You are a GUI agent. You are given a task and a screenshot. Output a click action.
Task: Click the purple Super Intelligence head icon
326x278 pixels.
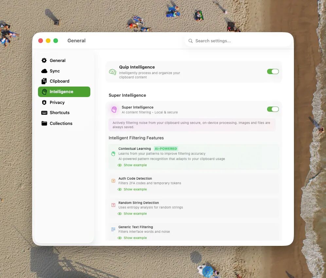coord(114,109)
